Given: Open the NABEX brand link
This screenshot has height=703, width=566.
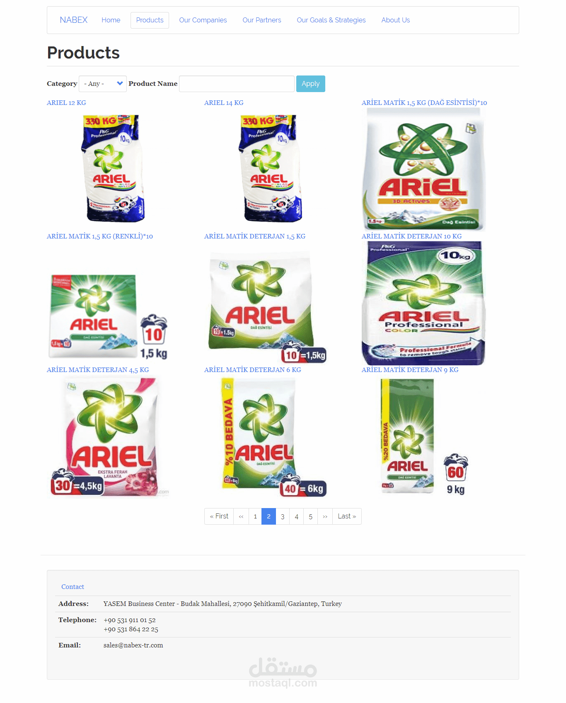Looking at the screenshot, I should 73,20.
